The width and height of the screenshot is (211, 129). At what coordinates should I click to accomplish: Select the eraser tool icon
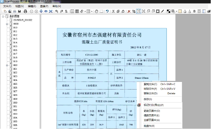(x=82, y=11)
